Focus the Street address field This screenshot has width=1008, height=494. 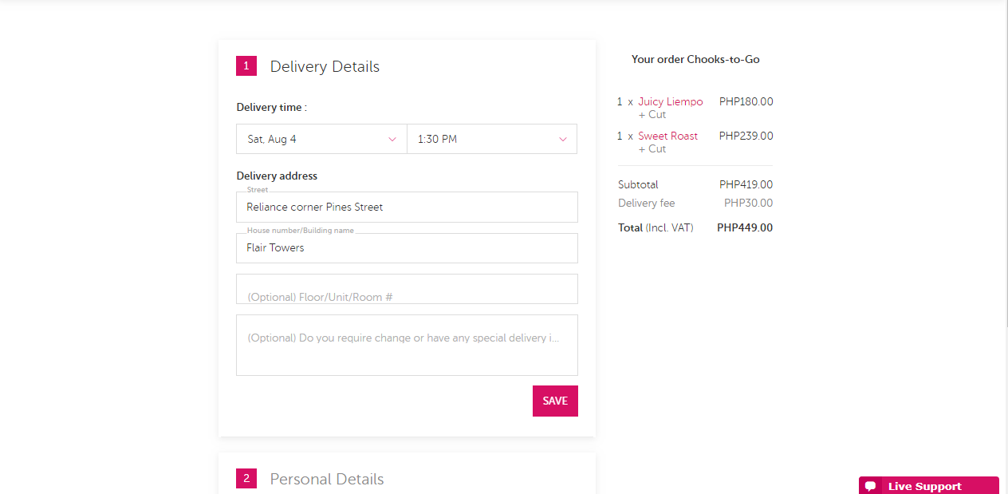pyautogui.click(x=407, y=207)
